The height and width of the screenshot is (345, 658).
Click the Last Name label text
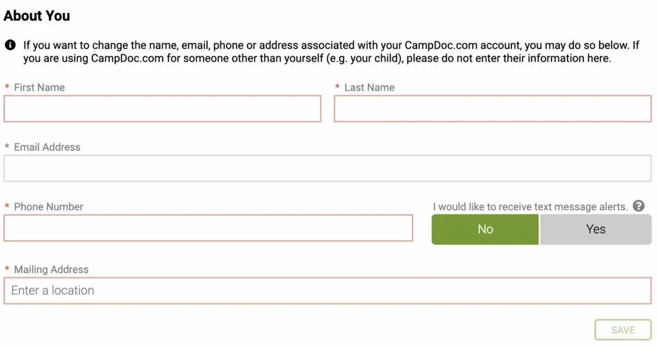(369, 87)
